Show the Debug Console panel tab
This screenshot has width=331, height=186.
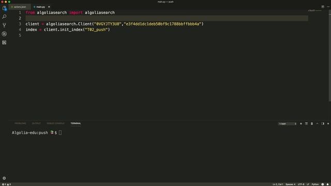pos(55,123)
